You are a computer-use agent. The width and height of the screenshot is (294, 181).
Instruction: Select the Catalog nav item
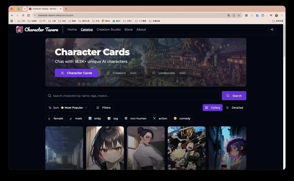87,30
